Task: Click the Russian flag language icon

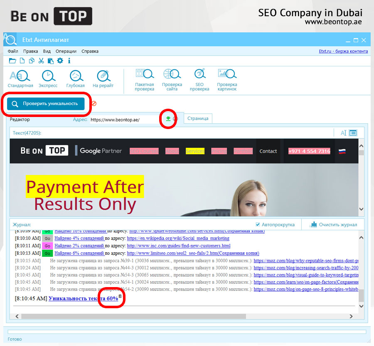Action: pyautogui.click(x=342, y=151)
